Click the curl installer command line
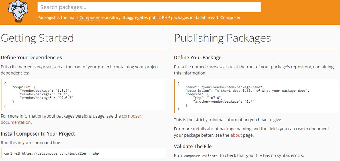 (x=52, y=154)
